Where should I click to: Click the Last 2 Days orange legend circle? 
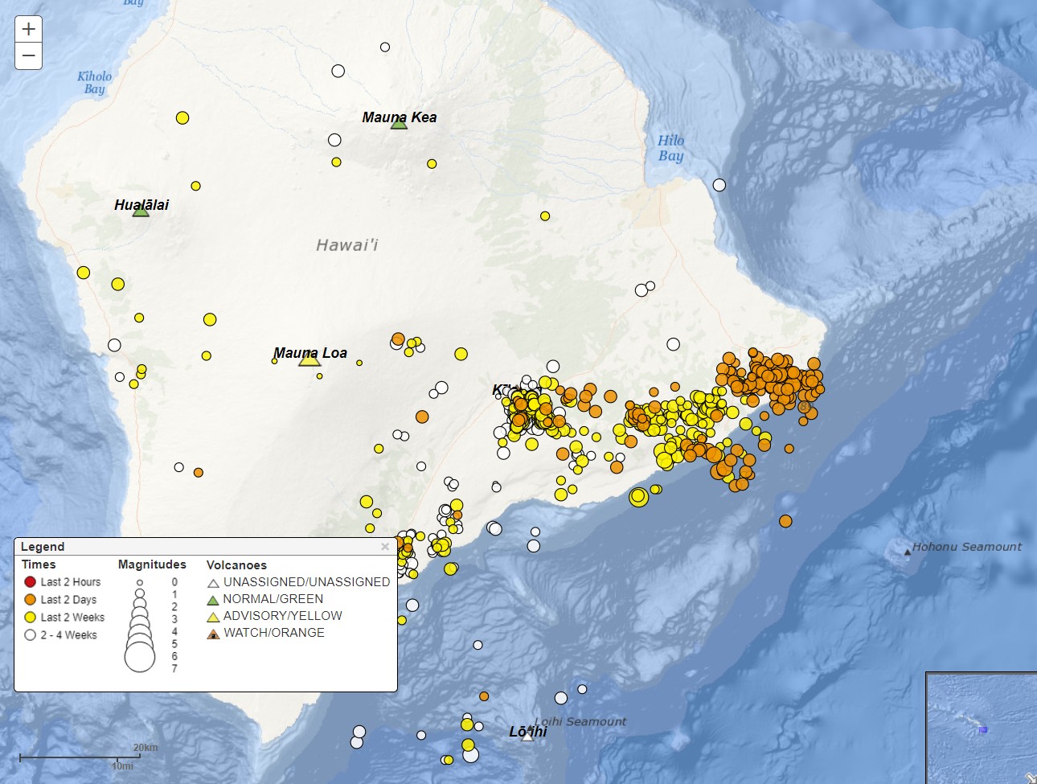pyautogui.click(x=31, y=599)
